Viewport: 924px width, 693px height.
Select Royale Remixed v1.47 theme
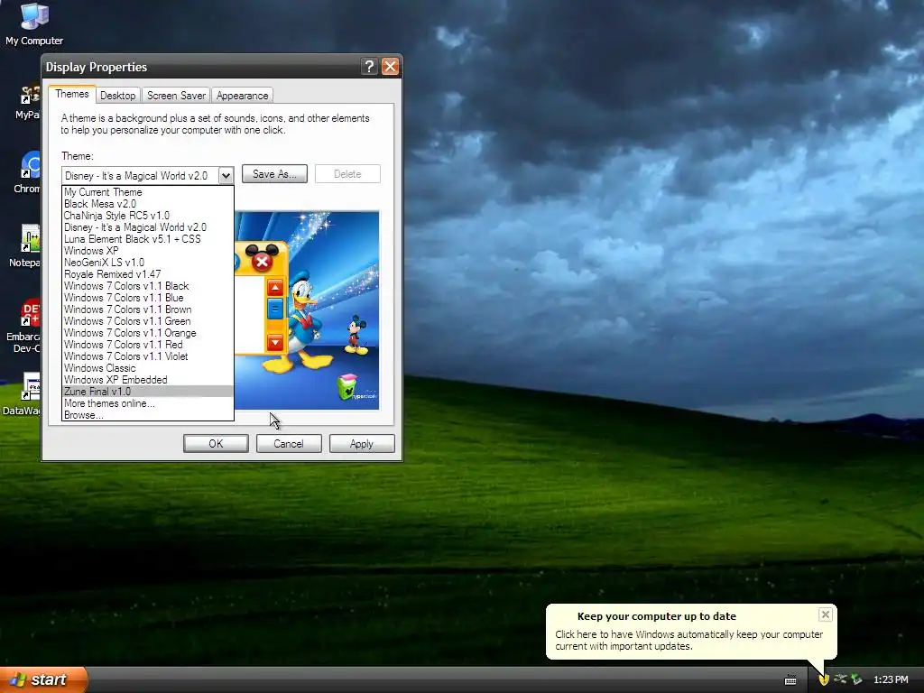point(148,274)
